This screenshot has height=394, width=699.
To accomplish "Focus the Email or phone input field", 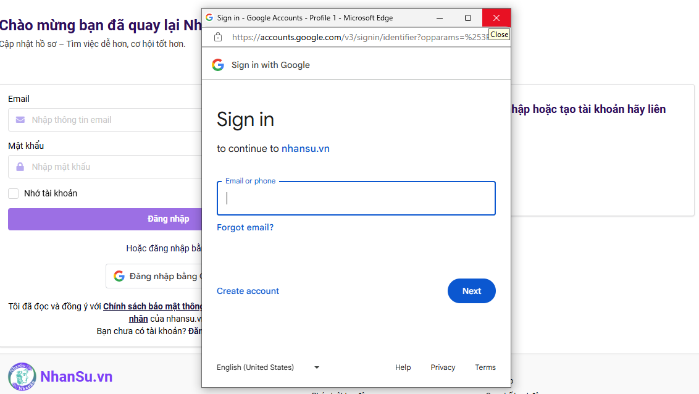I will click(x=356, y=198).
